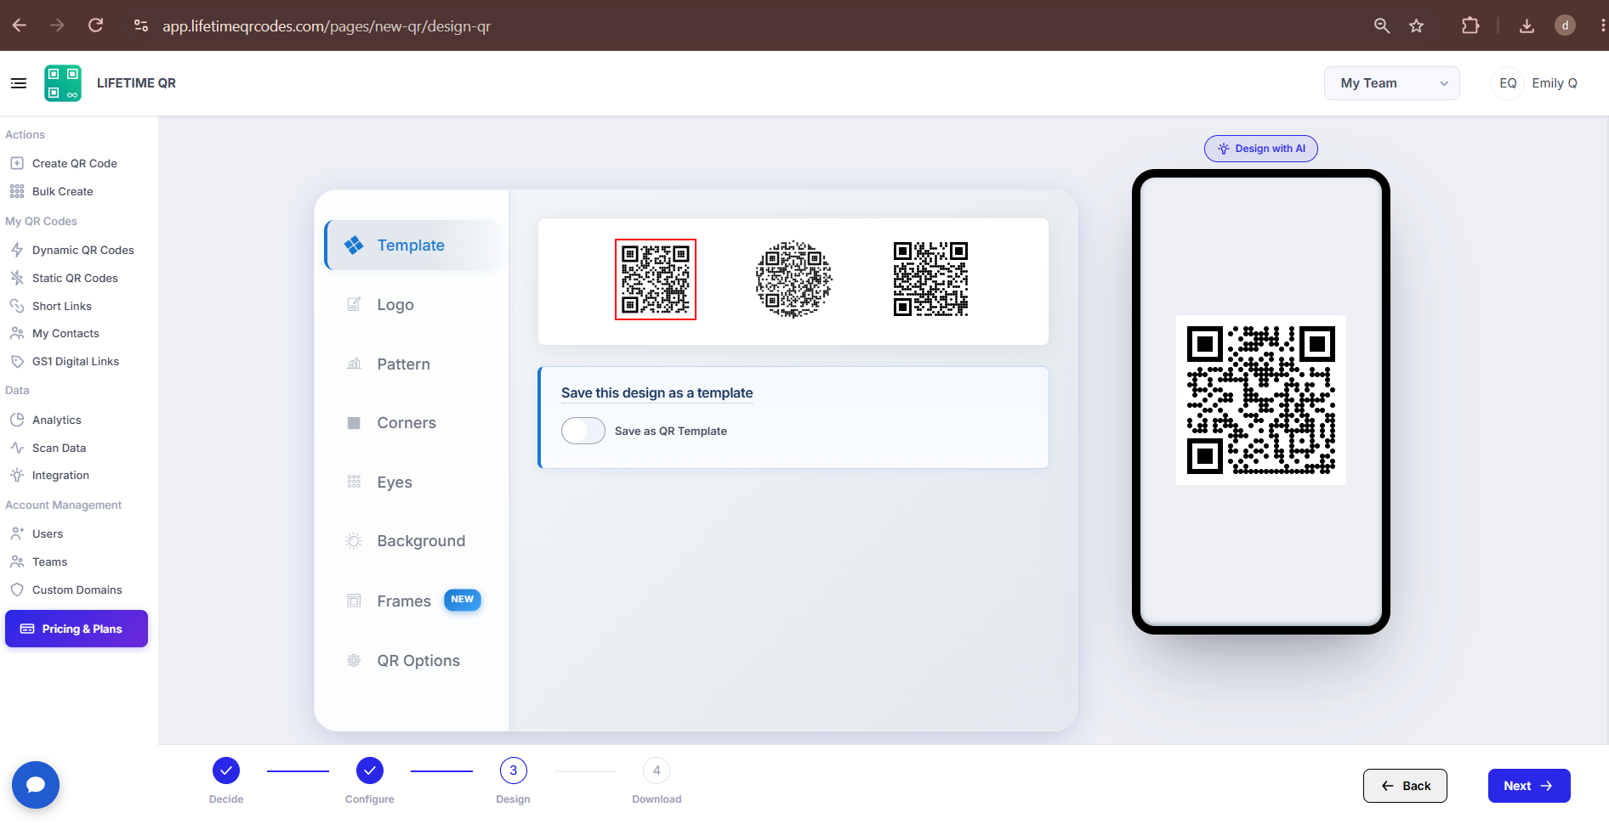Image resolution: width=1609 pixels, height=824 pixels.
Task: Click the Create QR Code plus icon
Action: (17, 163)
